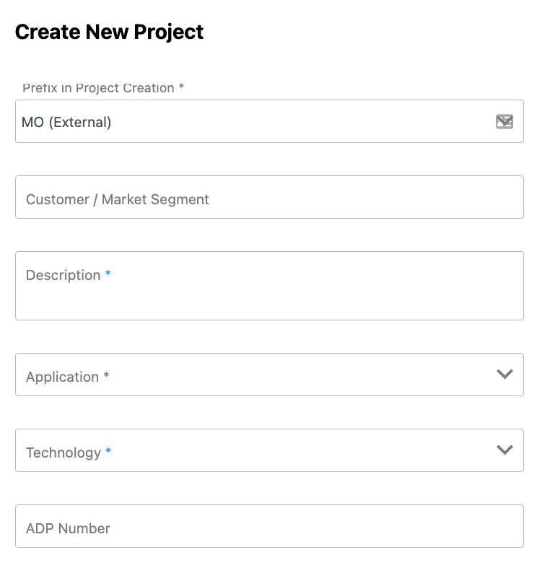
Task: Open the Prefix in Project Creation dropdown
Action: 268,121
